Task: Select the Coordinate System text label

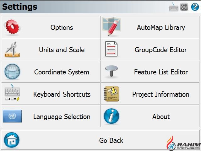Action: coord(62,72)
